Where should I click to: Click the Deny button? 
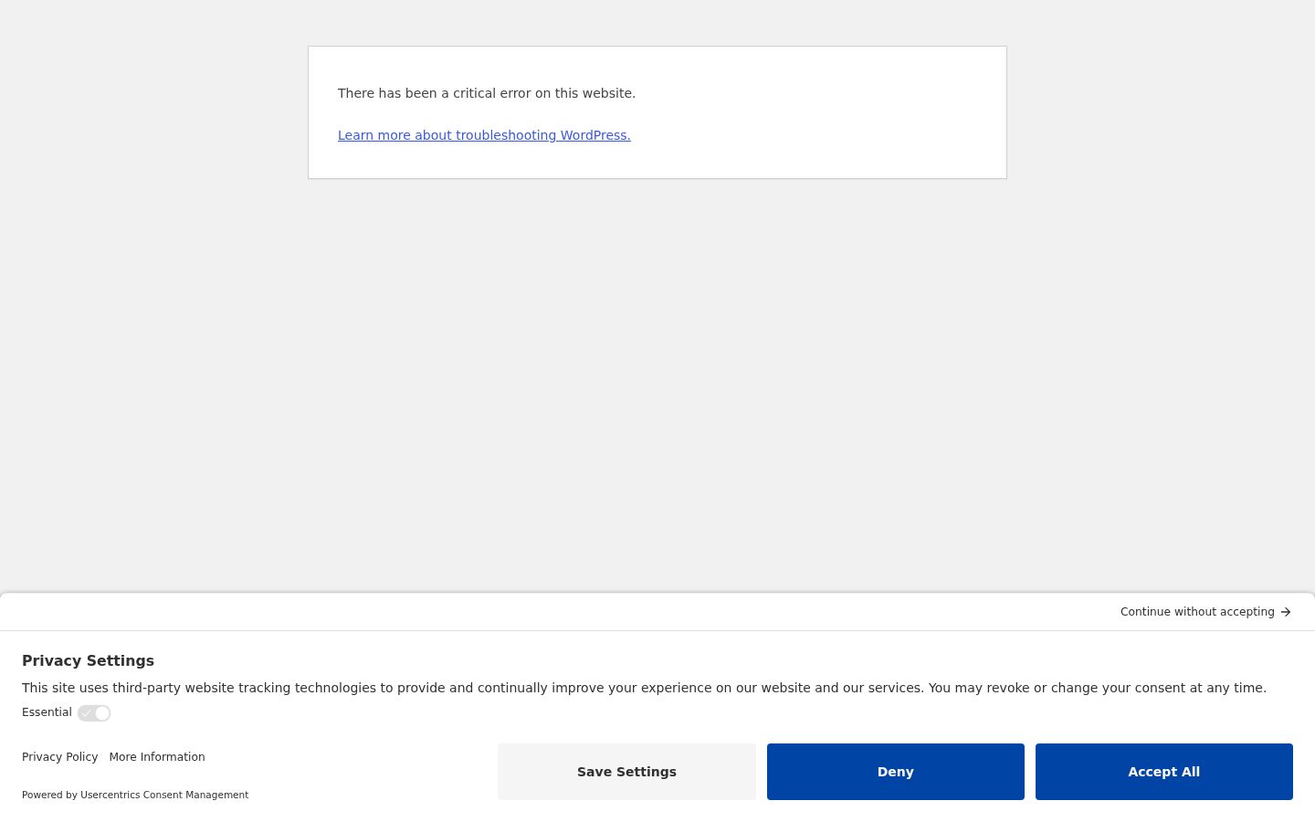click(x=895, y=772)
